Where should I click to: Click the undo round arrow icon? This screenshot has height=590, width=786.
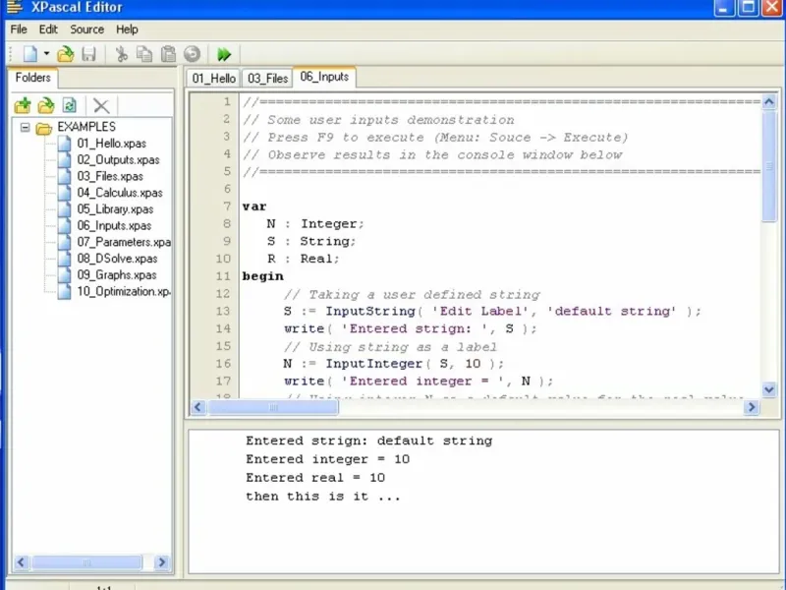pyautogui.click(x=192, y=54)
